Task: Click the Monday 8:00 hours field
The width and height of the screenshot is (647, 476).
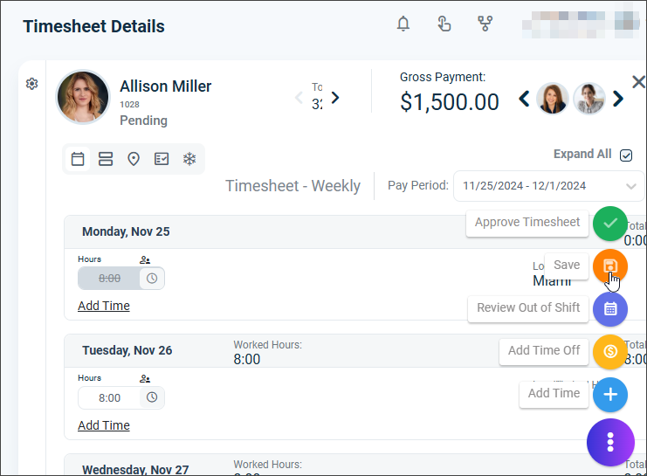Action: (109, 279)
